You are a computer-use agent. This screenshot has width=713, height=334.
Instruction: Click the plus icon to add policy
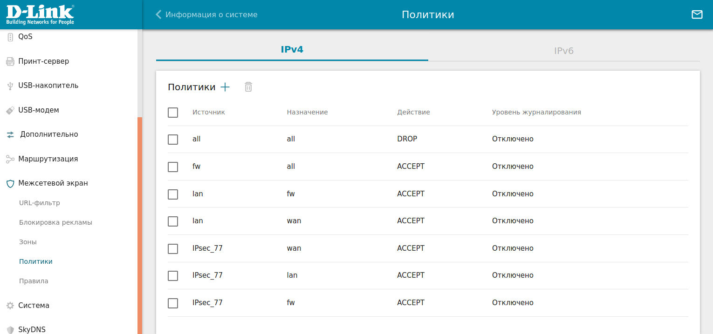tap(225, 87)
